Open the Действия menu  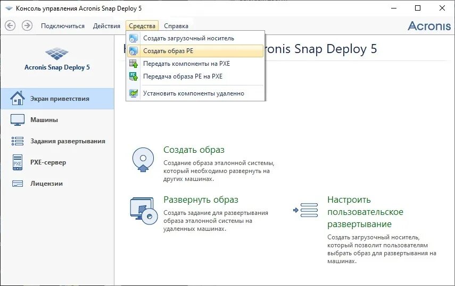pyautogui.click(x=106, y=26)
